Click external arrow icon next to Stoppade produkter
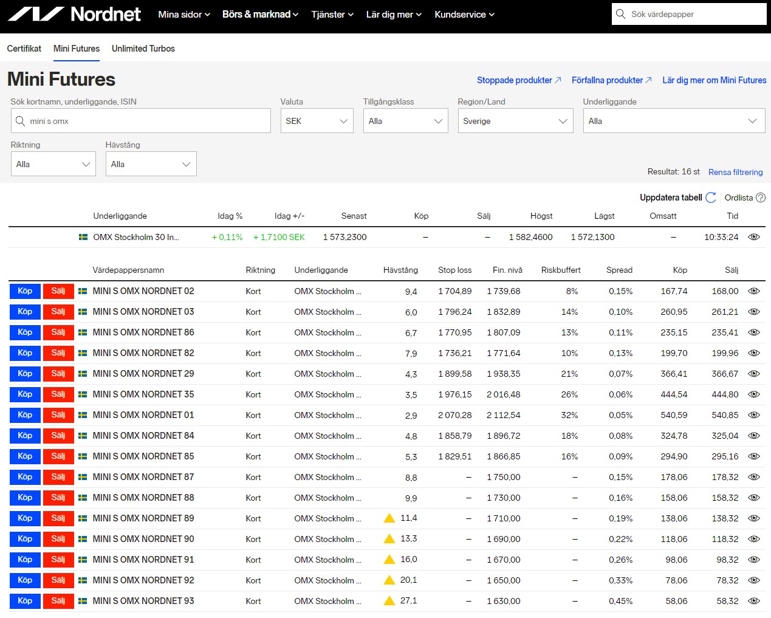This screenshot has height=618, width=771. point(558,80)
